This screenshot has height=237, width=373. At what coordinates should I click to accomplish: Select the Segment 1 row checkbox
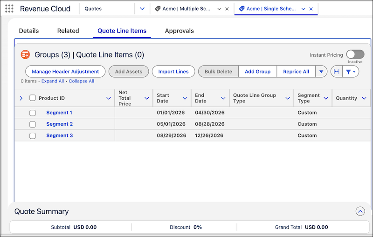[33, 113]
